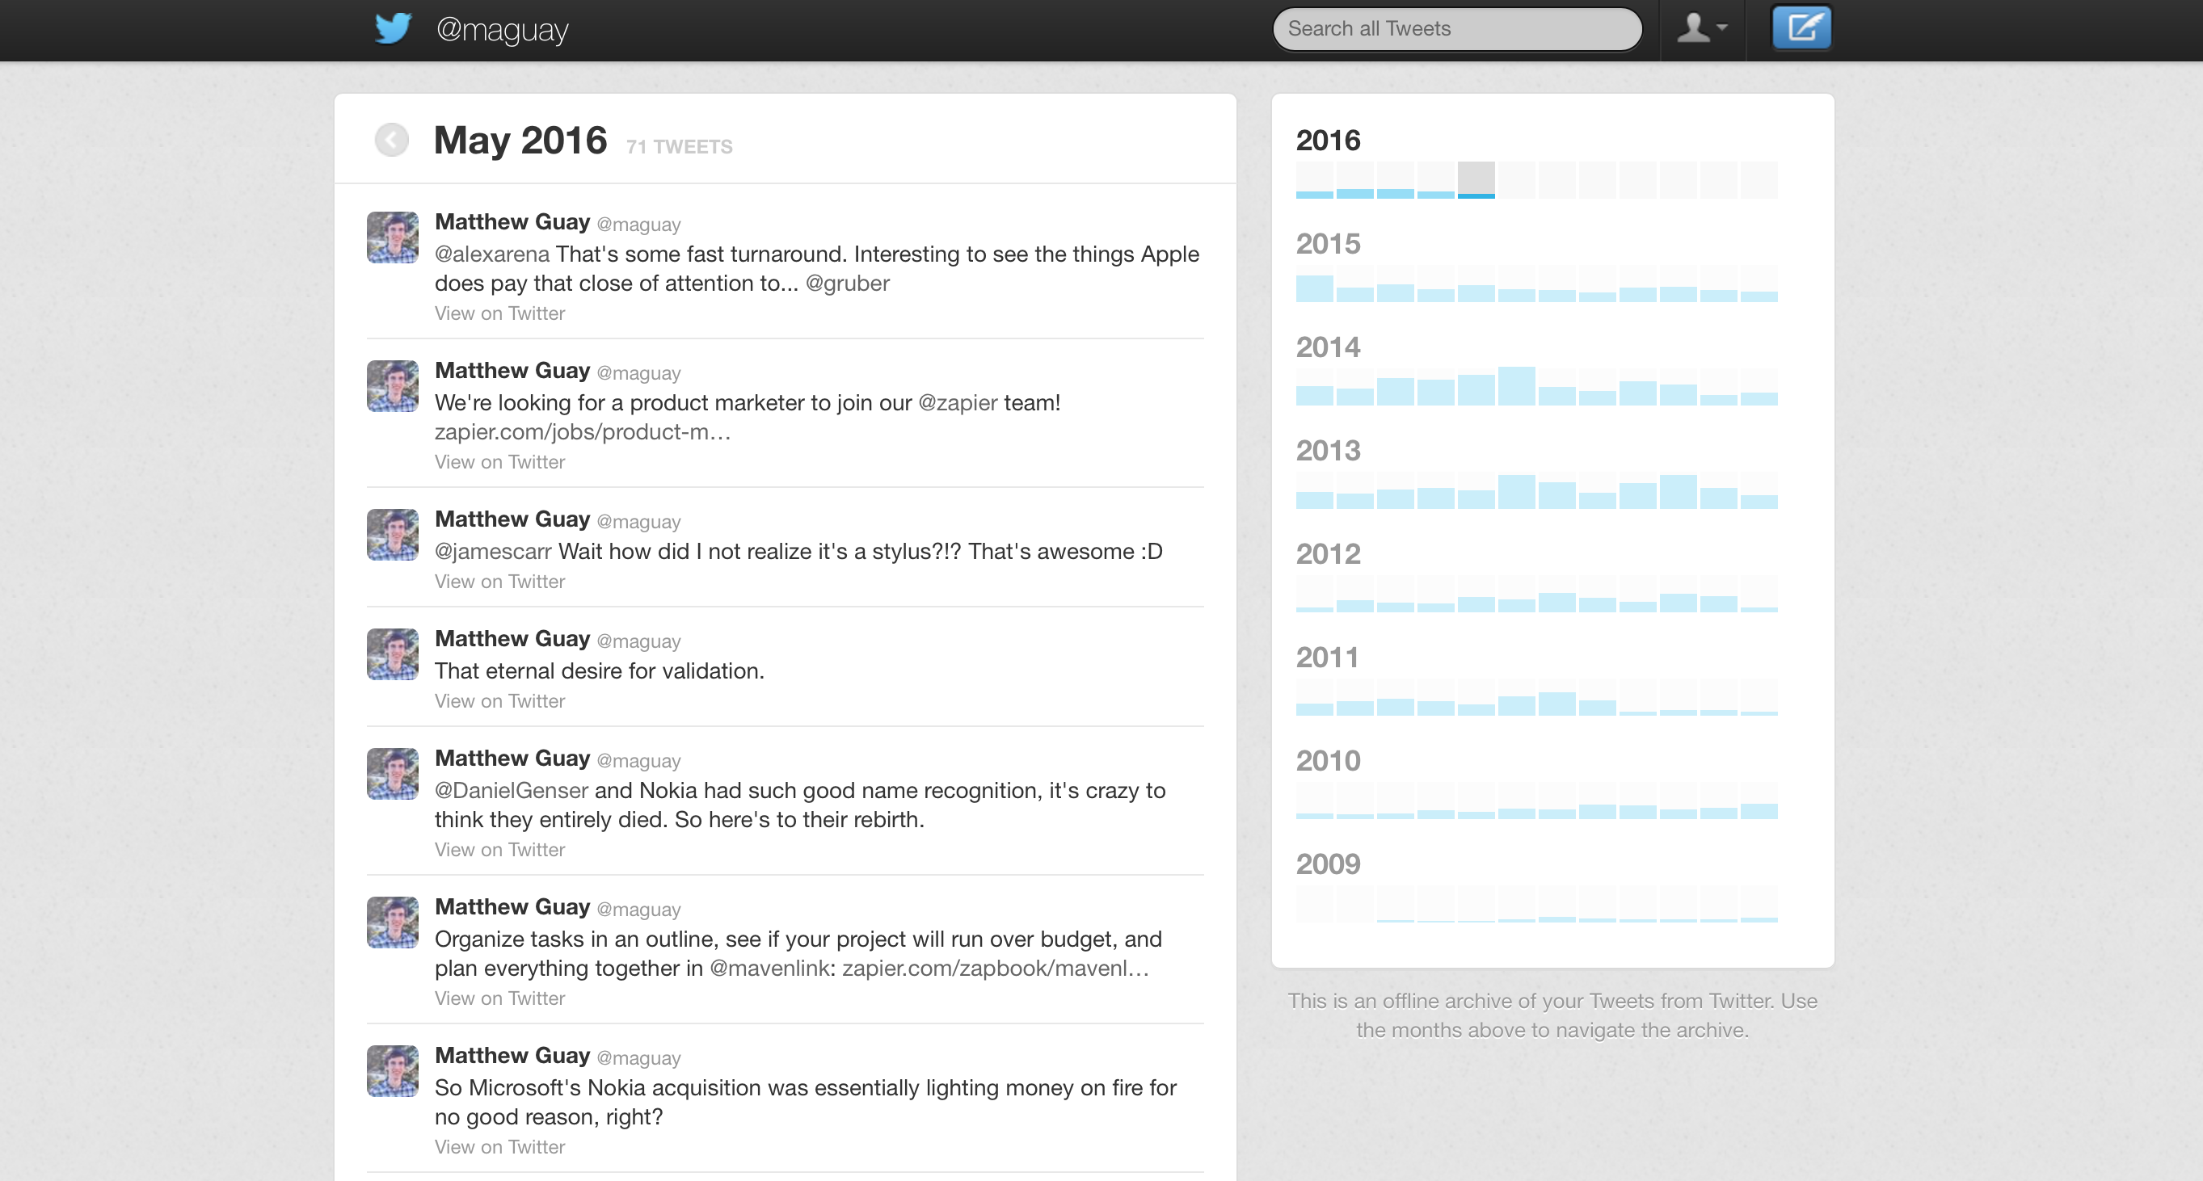Viewport: 2203px width, 1181px height.
Task: Click View on Twitter for Zapier job post
Action: point(499,461)
